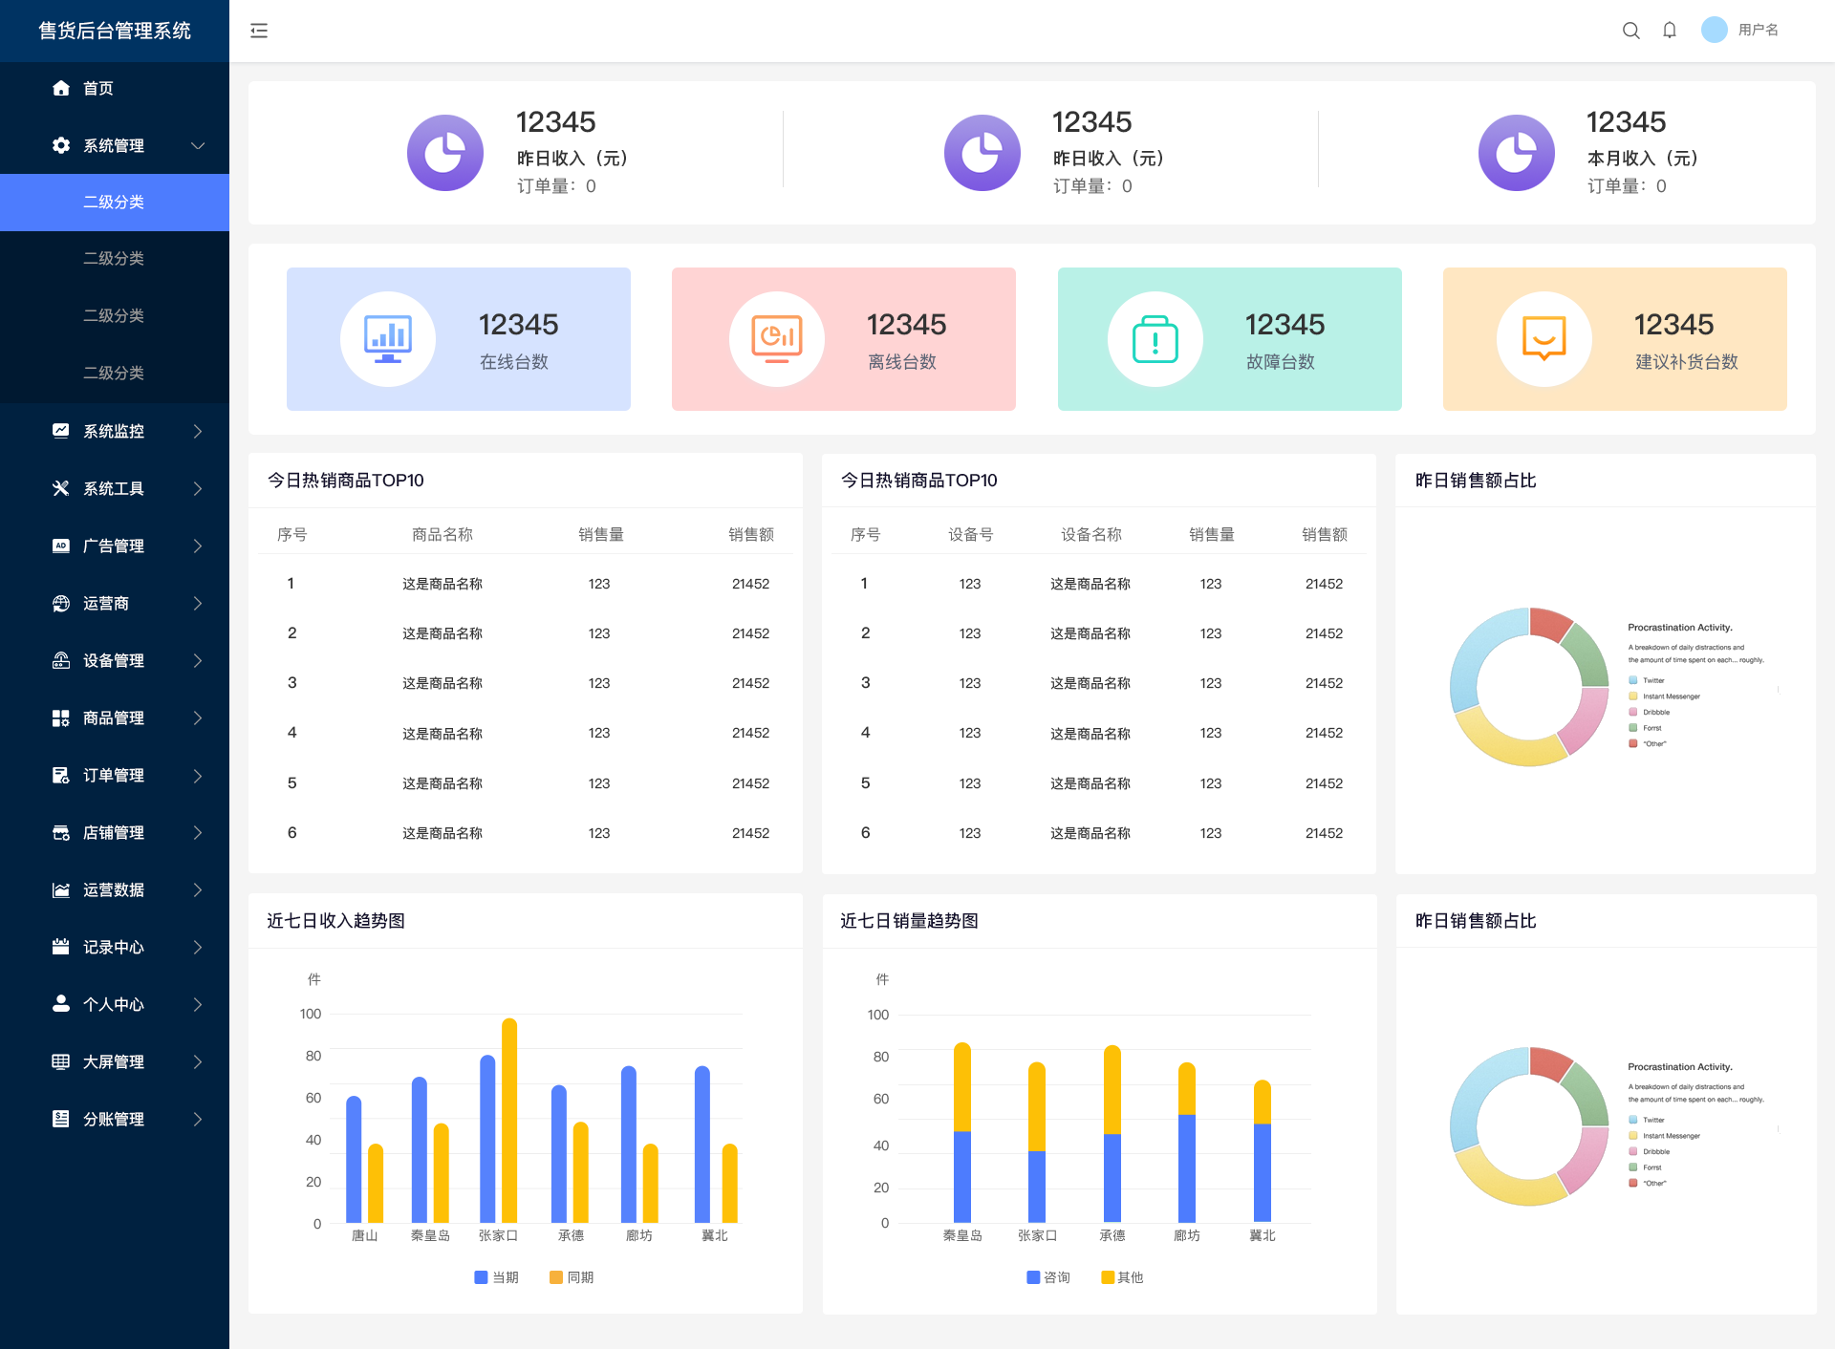1835x1349 pixels.
Task: Expand the 设备管理 submenu arrow
Action: click(198, 660)
